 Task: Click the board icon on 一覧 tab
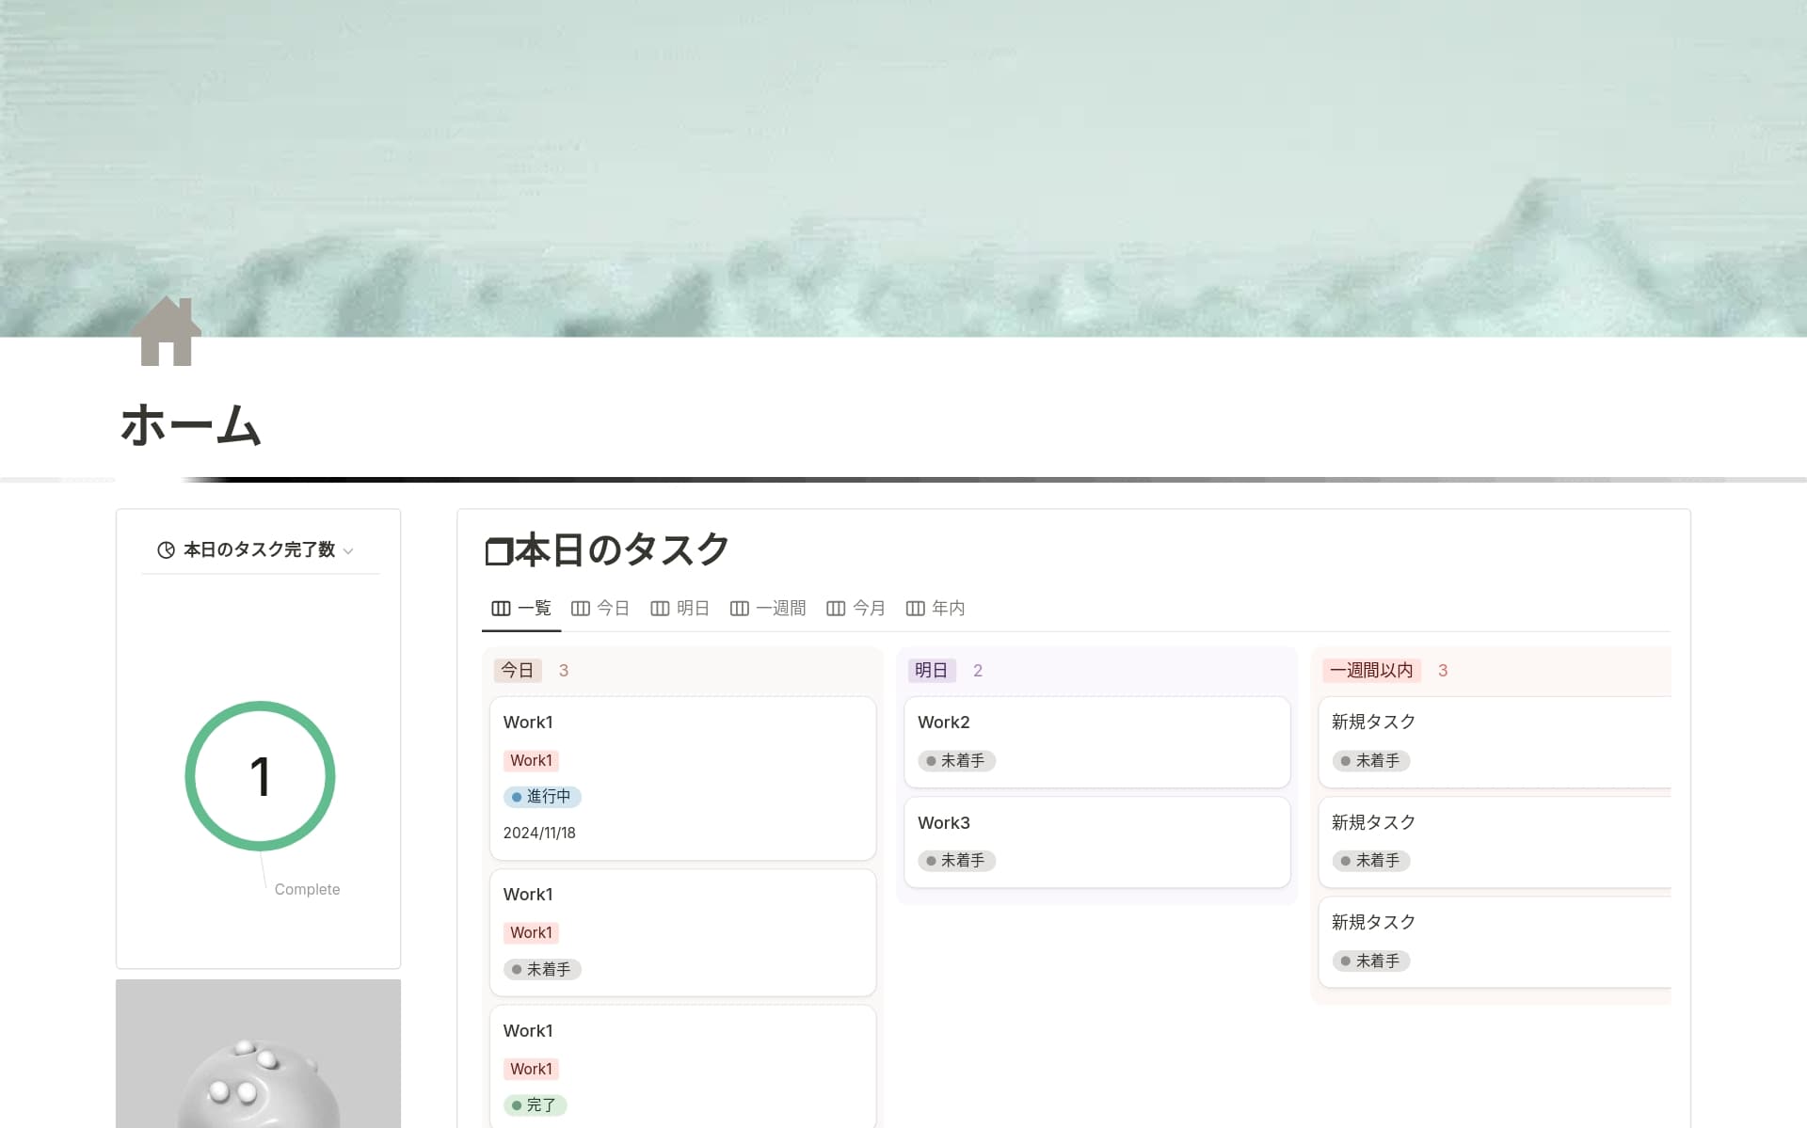coord(501,609)
